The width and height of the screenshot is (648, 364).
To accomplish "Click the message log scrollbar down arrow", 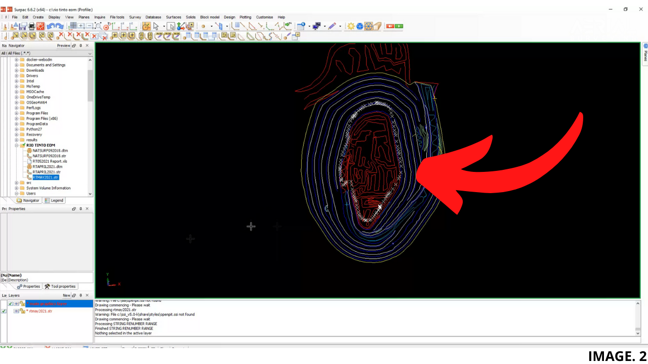I will 638,334.
